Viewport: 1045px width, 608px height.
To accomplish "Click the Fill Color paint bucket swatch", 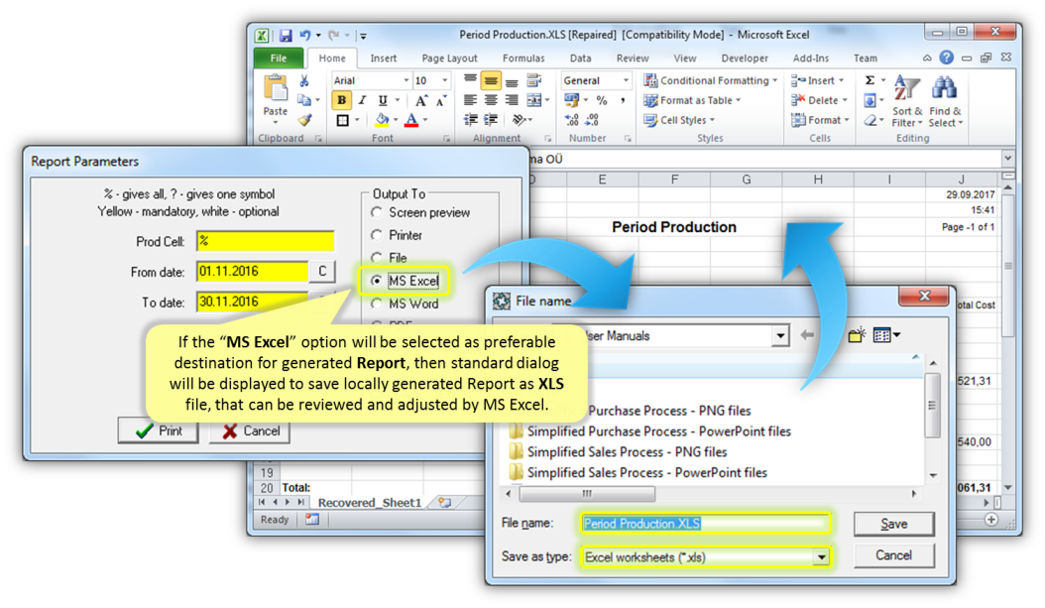I will pos(382,121).
